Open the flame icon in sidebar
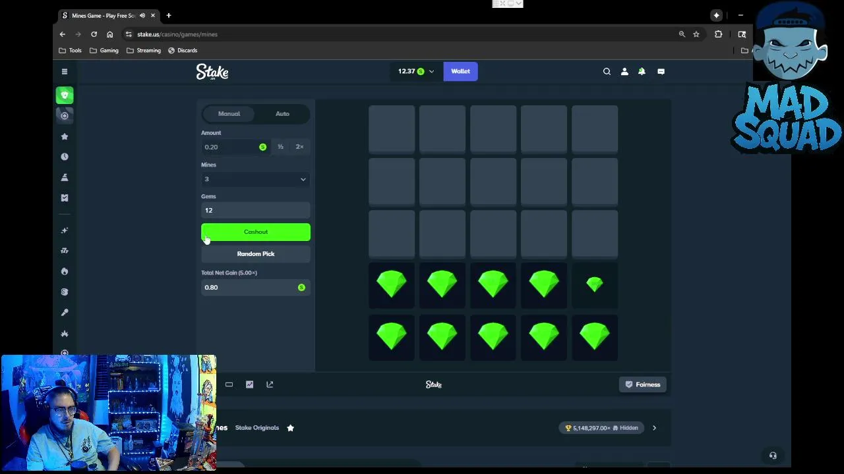The image size is (844, 474). [x=65, y=271]
